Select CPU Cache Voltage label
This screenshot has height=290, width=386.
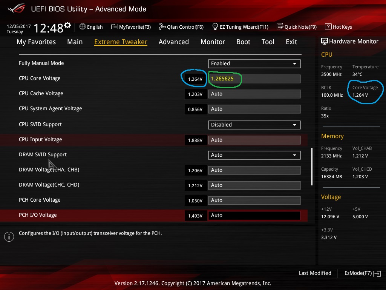(x=41, y=94)
